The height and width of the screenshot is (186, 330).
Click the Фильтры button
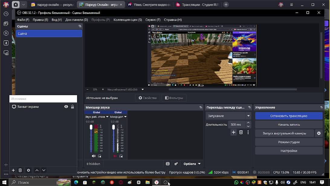pyautogui.click(x=174, y=98)
